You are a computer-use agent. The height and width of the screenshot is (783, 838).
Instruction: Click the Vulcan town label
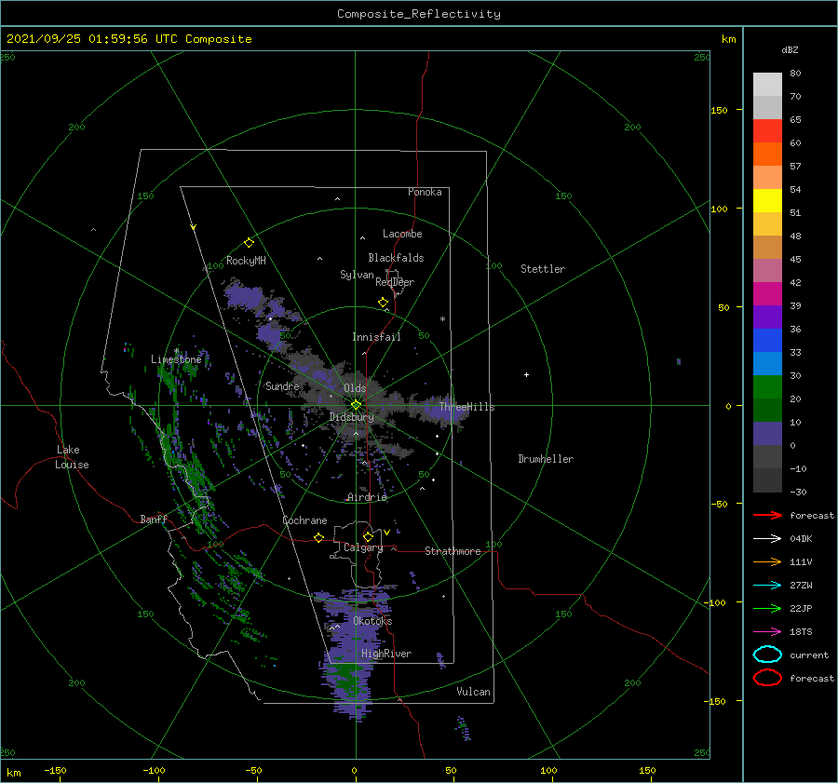[x=474, y=692]
